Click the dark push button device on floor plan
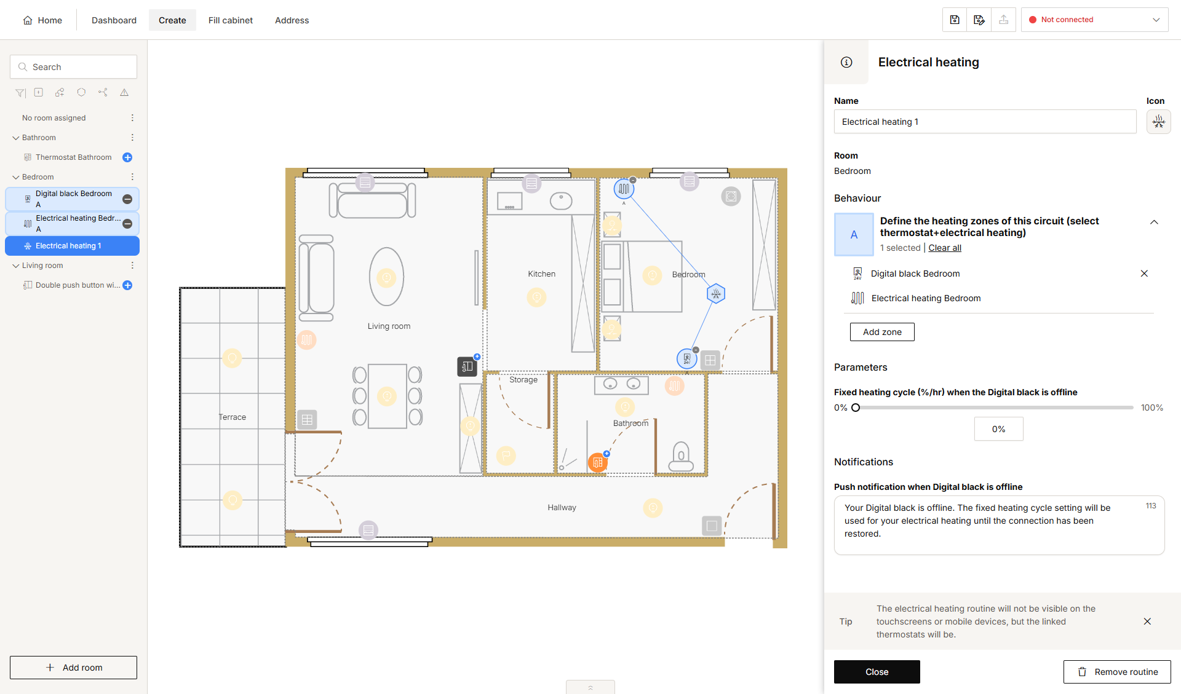The height and width of the screenshot is (694, 1181). point(467,366)
